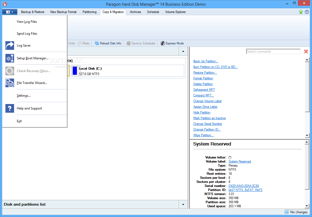This screenshot has width=312, height=217.
Task: Click properties panel scroll up arrow
Action: click(307, 142)
